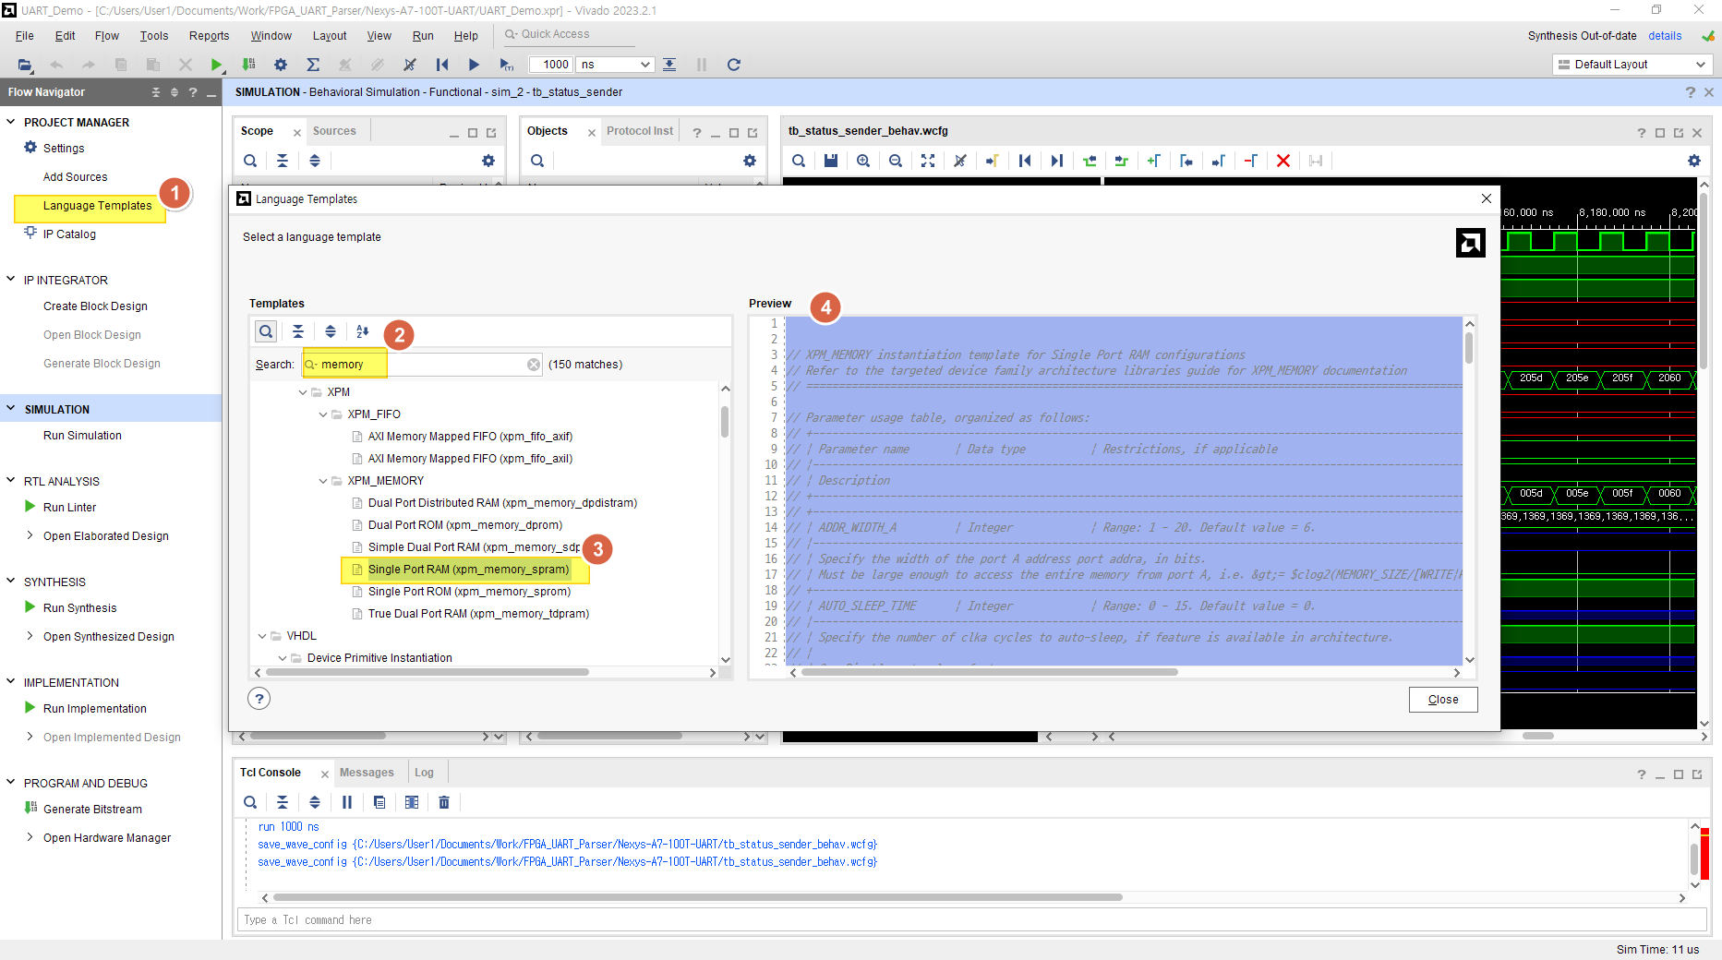Collapse the XPM folder node
The width and height of the screenshot is (1722, 960).
click(x=303, y=392)
